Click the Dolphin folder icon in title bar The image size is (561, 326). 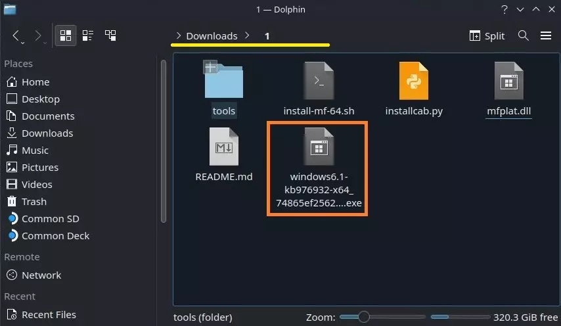pos(10,9)
